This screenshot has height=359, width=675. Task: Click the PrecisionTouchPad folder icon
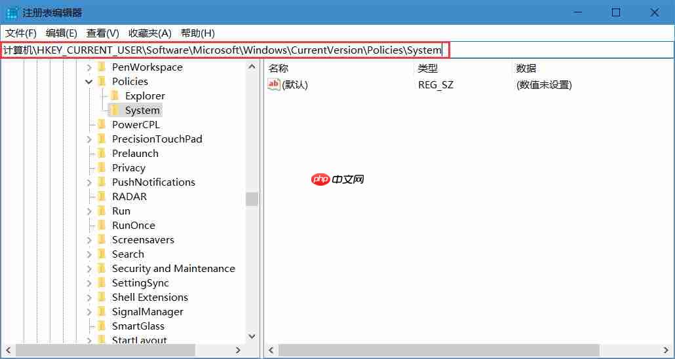coord(102,139)
